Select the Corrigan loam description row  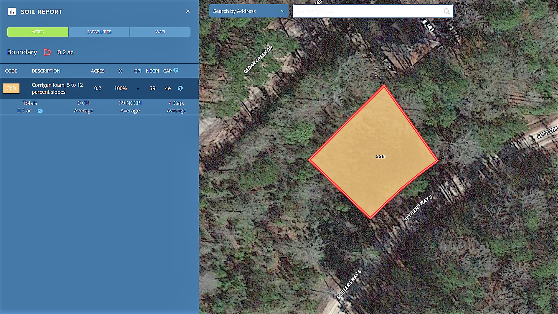coord(57,88)
